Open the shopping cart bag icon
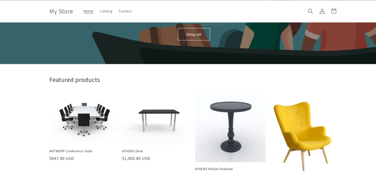The image size is (376, 172). click(333, 11)
